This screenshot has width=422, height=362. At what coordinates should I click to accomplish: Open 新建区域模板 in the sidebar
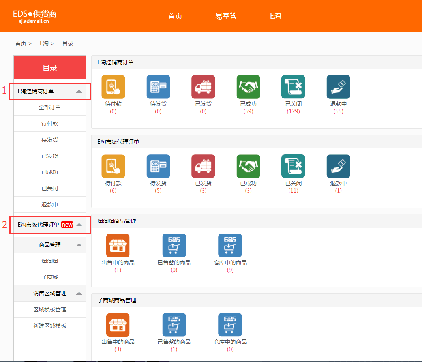pyautogui.click(x=50, y=326)
